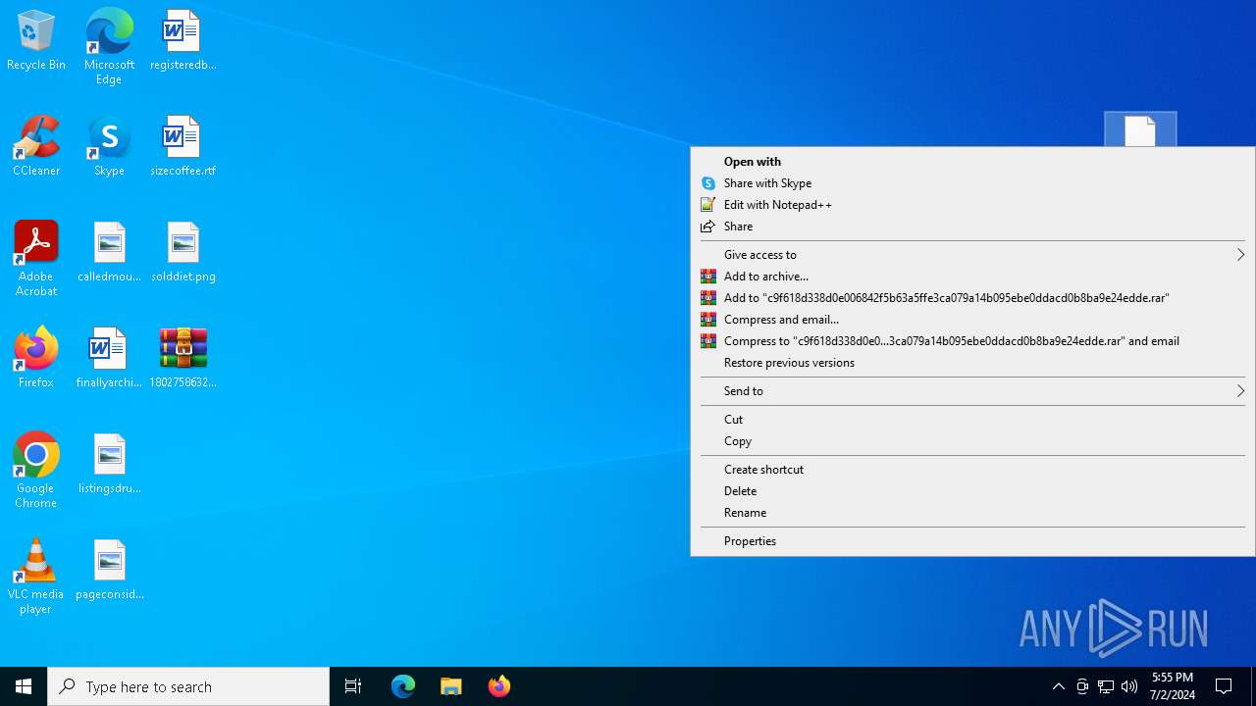Viewport: 1256px width, 706px height.
Task: Select the calledmou... image file icon
Action: pos(109,252)
